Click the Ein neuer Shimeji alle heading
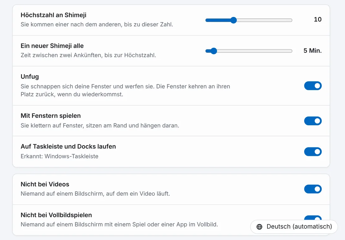Screen dimensions: 345x240 click(x=52, y=46)
